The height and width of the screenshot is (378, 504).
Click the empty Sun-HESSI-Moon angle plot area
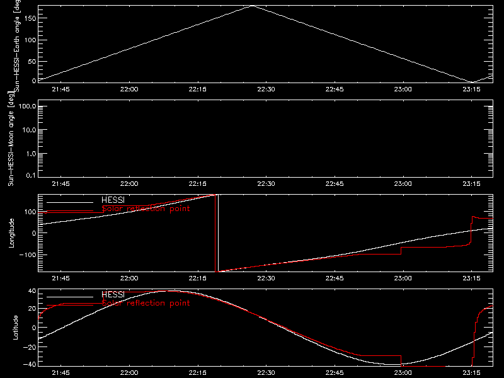pyautogui.click(x=265, y=139)
